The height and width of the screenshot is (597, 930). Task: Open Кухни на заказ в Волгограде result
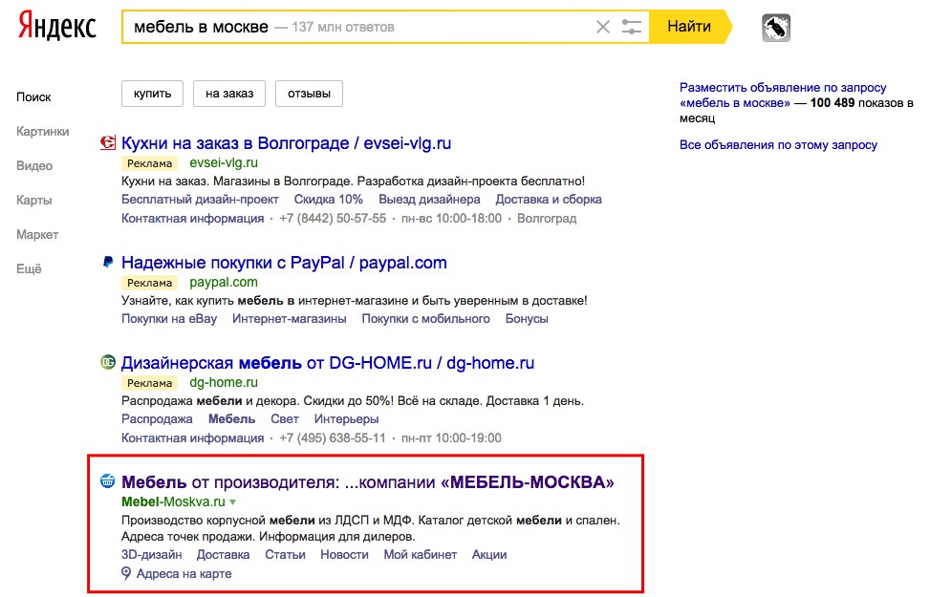(x=286, y=143)
